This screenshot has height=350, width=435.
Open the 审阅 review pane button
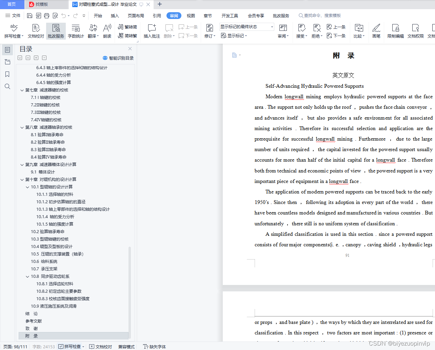click(x=283, y=31)
